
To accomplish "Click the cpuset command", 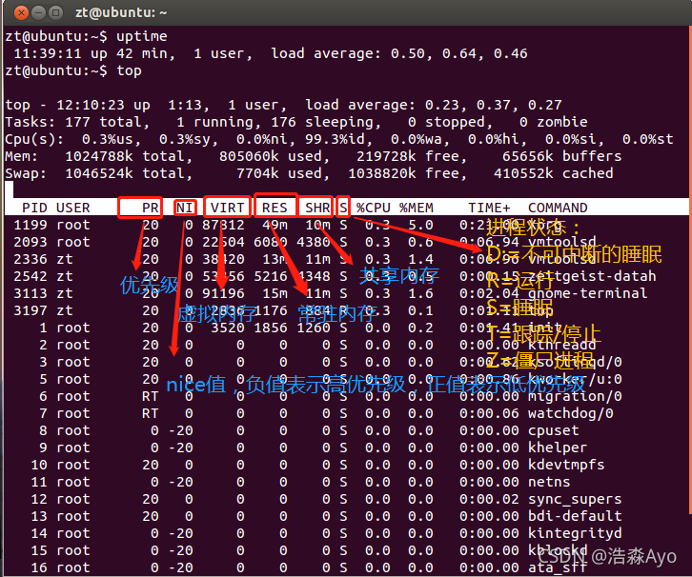I will [554, 430].
